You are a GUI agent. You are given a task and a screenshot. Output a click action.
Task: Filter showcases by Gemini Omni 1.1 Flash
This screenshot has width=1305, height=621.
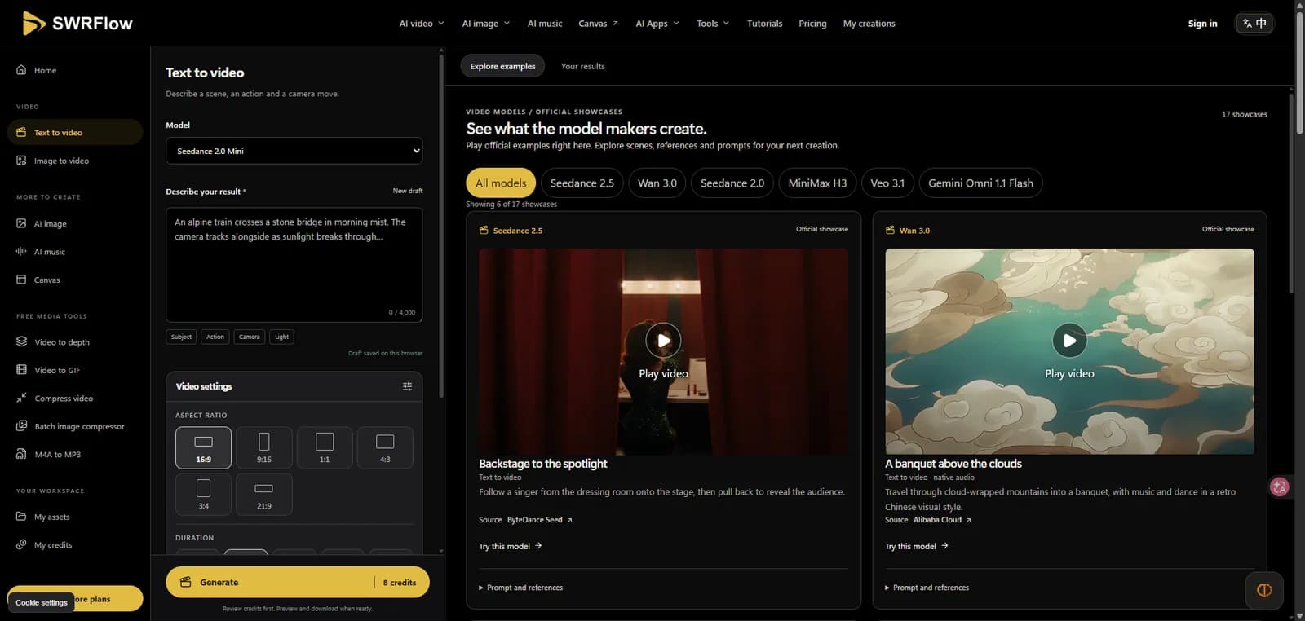pyautogui.click(x=980, y=183)
